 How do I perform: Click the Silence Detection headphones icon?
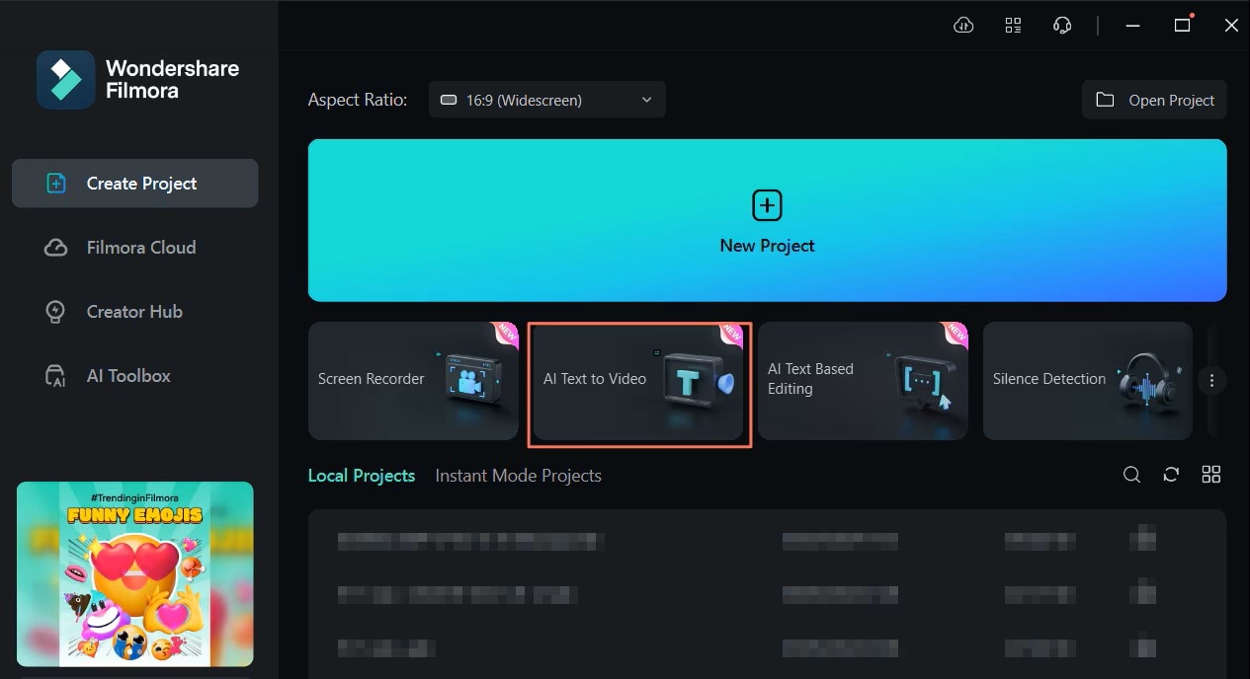tap(1148, 381)
